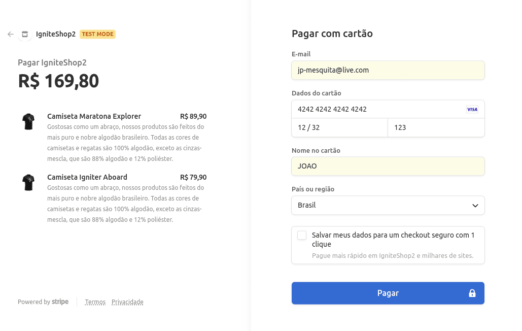Click the IgniteShop2 store icon
522x331 pixels.
(25, 35)
